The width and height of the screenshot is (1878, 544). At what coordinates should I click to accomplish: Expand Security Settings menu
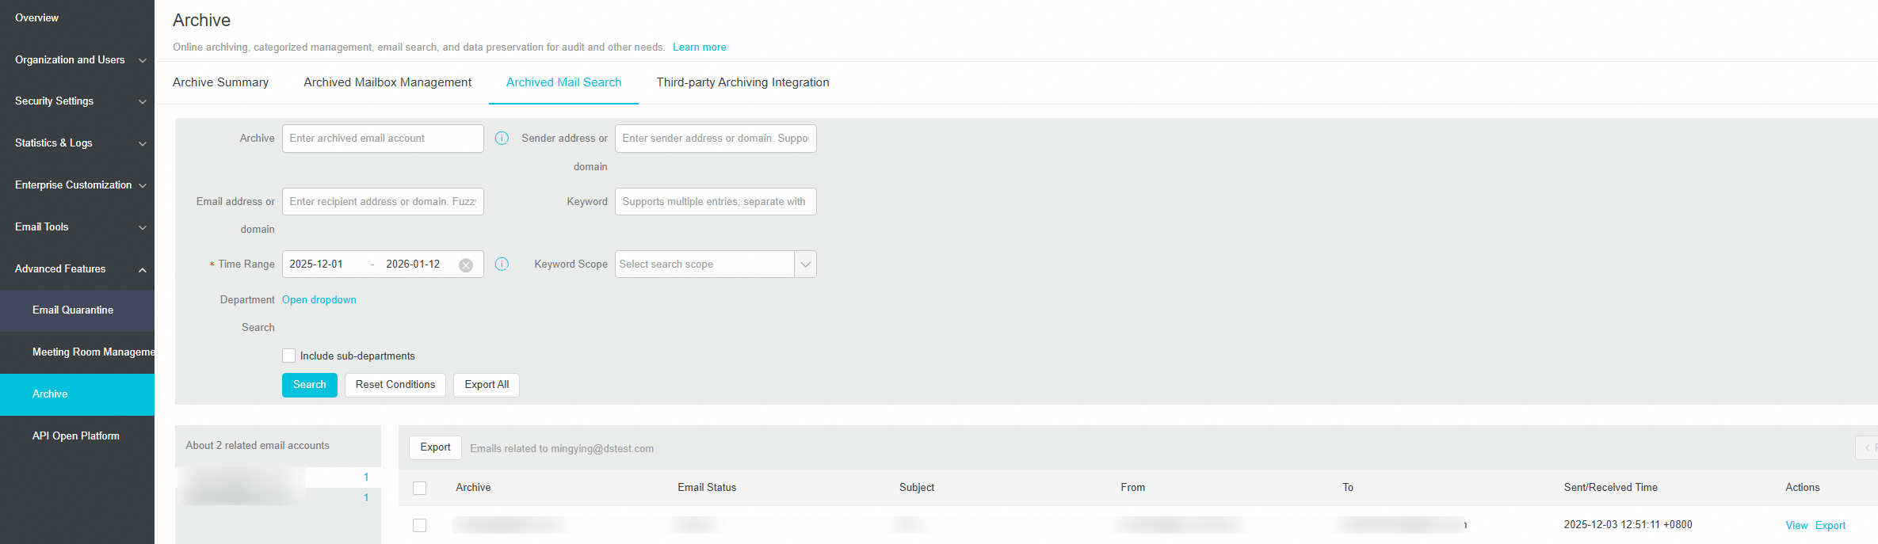pos(78,101)
